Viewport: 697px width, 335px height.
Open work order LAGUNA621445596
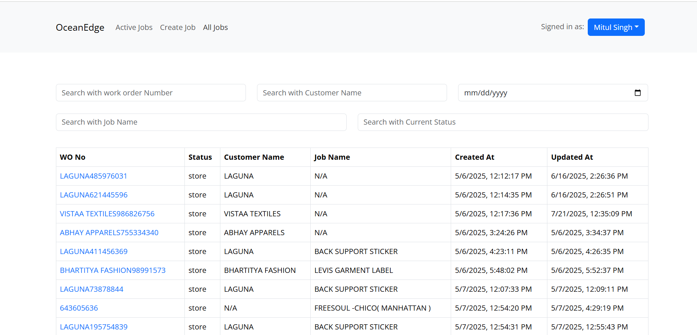[94, 195]
